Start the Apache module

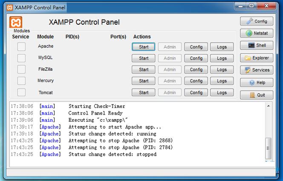click(144, 47)
